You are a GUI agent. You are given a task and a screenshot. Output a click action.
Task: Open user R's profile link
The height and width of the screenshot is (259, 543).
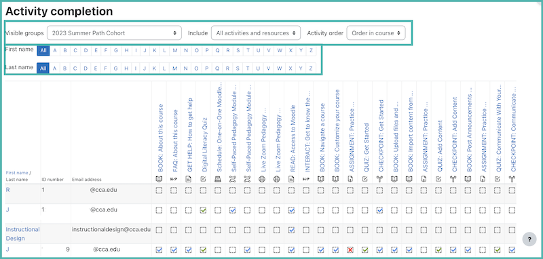[7, 189]
